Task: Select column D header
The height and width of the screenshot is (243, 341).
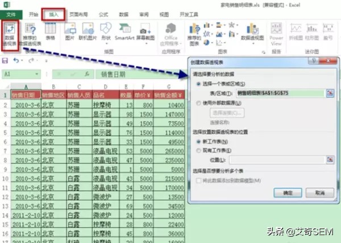Action: (106, 87)
